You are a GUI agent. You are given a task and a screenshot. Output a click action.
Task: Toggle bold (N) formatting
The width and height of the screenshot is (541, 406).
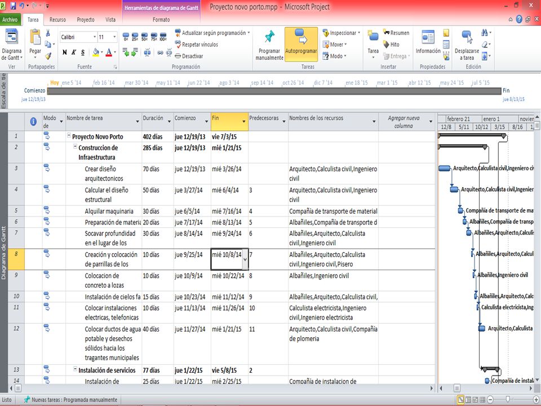(64, 52)
